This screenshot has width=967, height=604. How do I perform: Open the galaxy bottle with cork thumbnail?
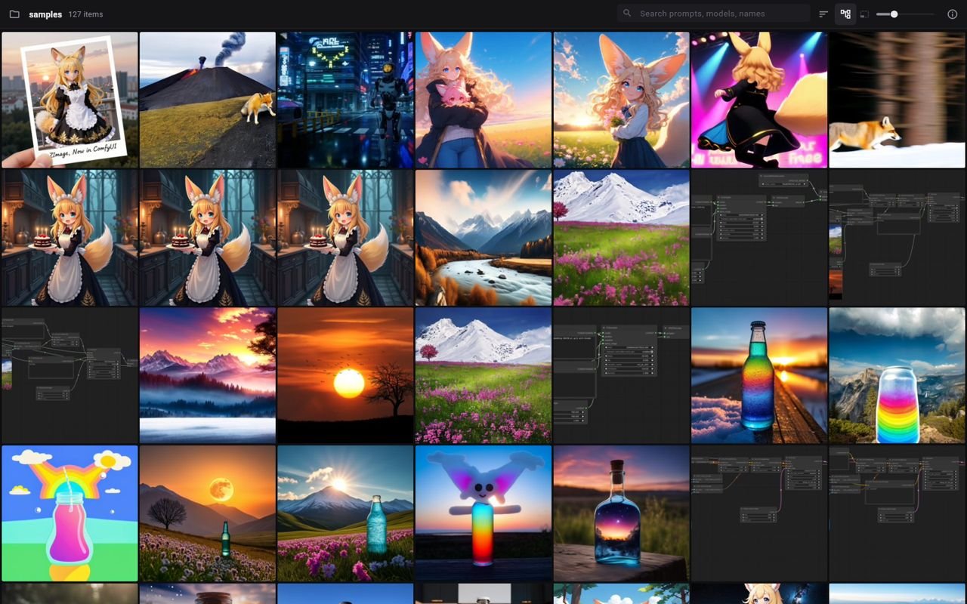pos(621,513)
